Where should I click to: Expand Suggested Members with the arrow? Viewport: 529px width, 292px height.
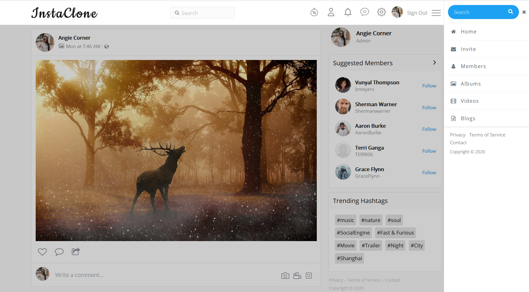(434, 63)
